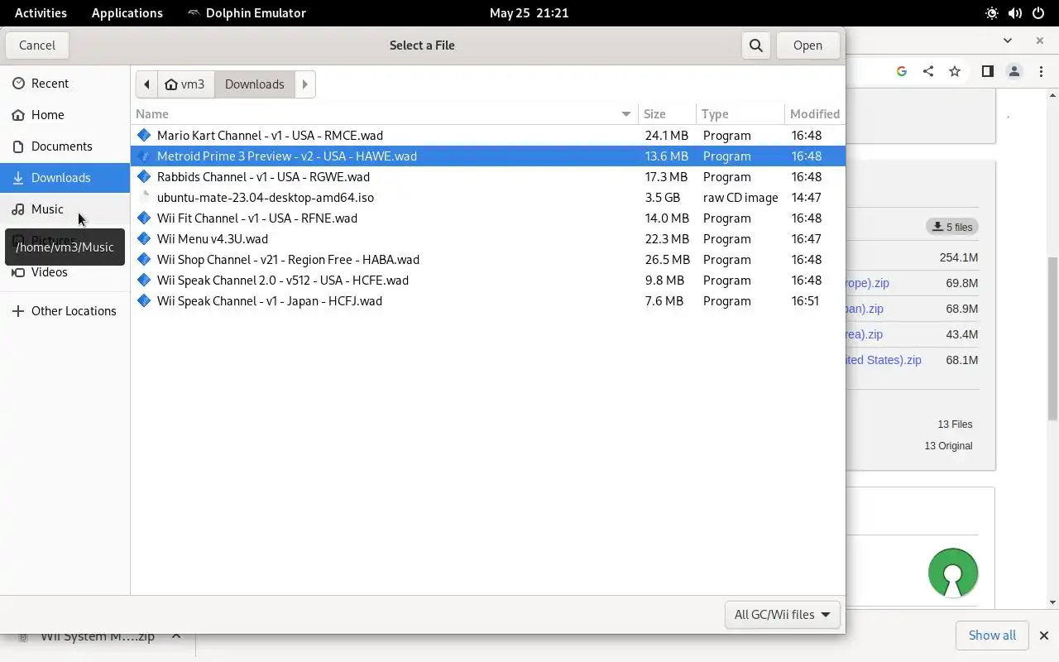Click the file icon of Rabbids Channel wad
The image size is (1059, 662).
144,176
